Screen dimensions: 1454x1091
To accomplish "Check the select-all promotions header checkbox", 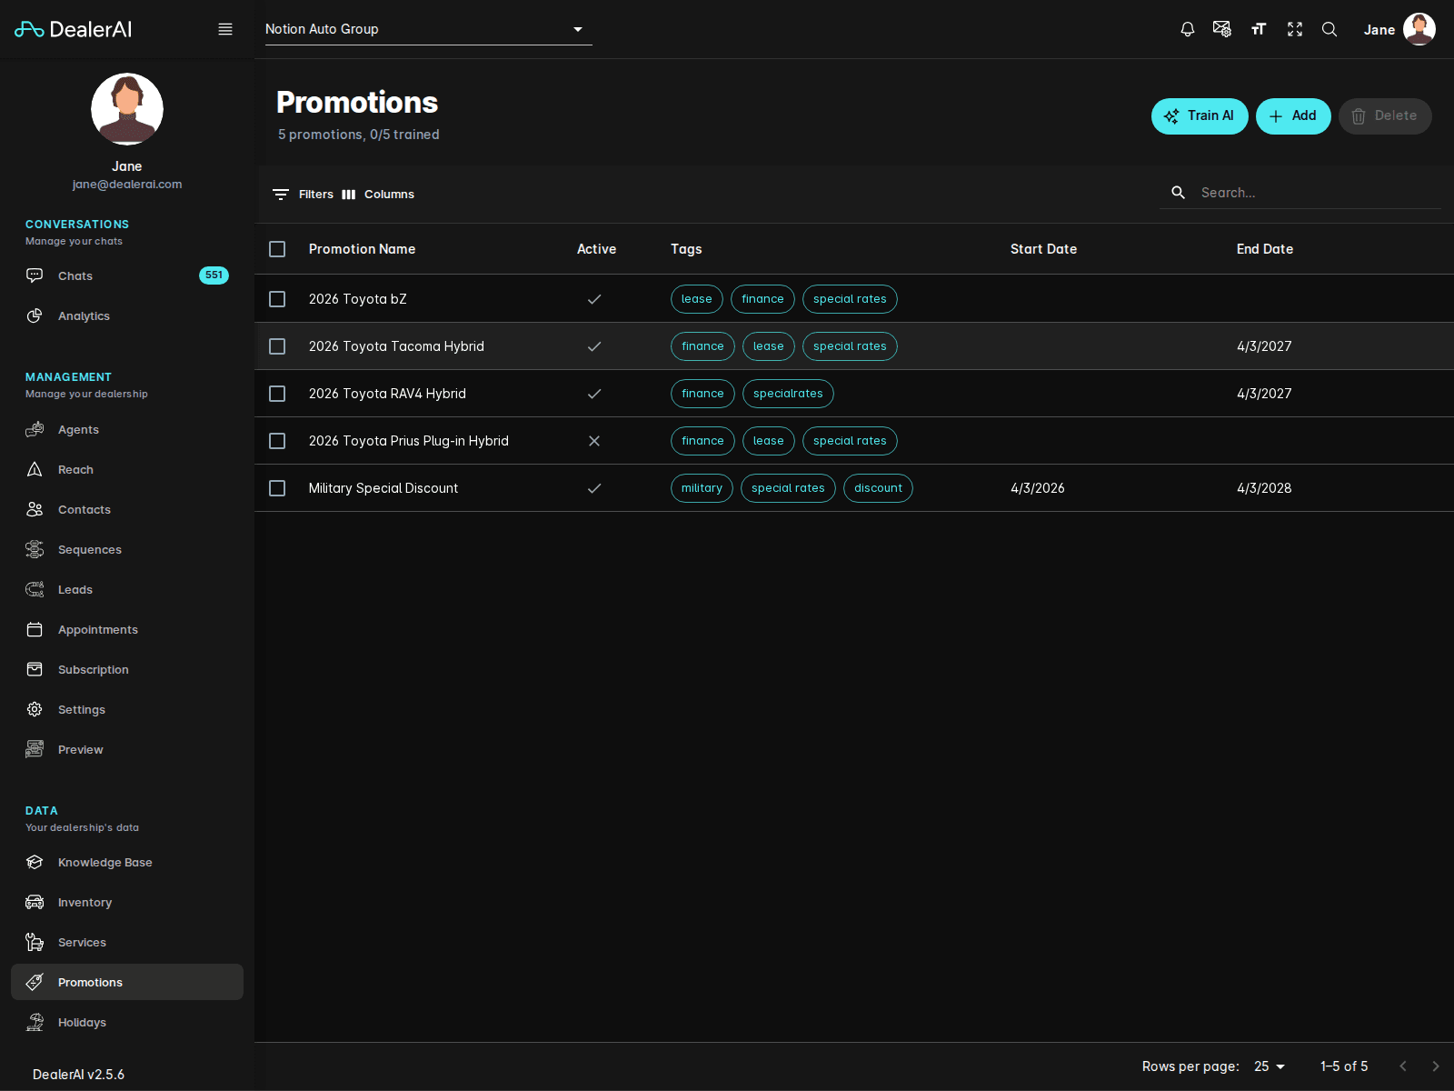I will [277, 248].
